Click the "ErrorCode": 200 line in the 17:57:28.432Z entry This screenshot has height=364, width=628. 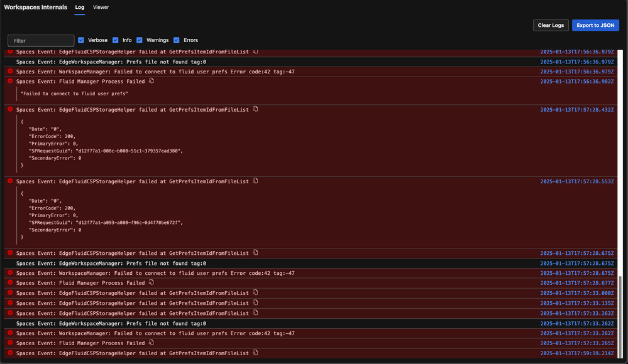[52, 136]
